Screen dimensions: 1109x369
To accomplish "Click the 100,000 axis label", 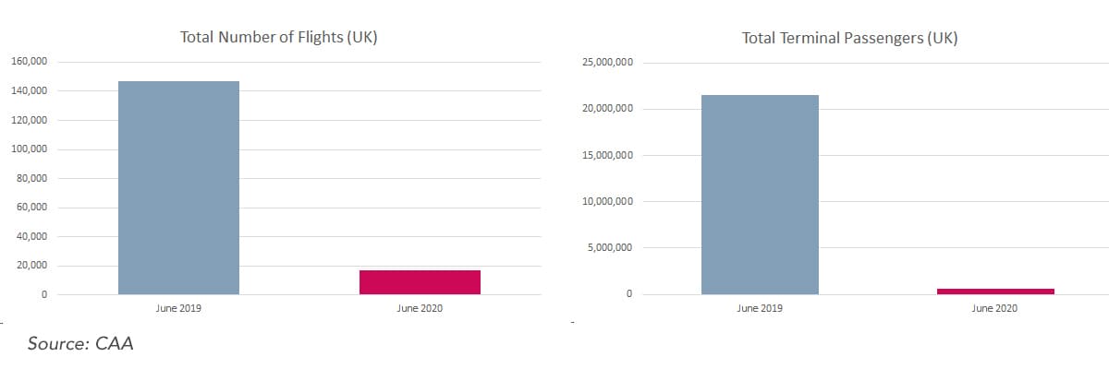I will (30, 149).
